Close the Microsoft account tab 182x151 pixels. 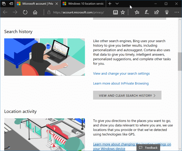click(x=57, y=4)
